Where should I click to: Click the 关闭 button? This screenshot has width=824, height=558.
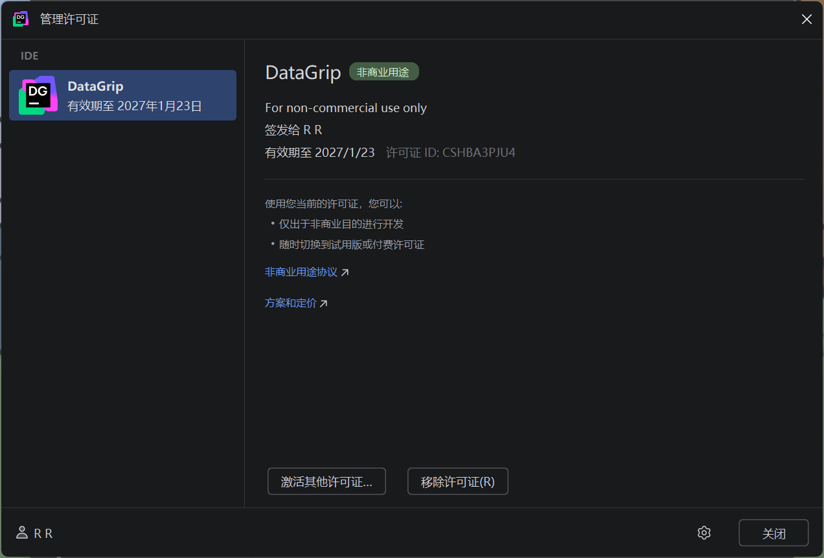(x=773, y=533)
